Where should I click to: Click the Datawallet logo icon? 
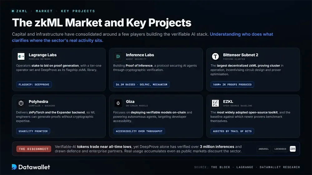coord(14,167)
